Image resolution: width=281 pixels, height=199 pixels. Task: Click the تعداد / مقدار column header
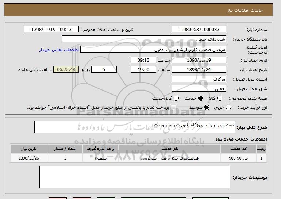65,149
